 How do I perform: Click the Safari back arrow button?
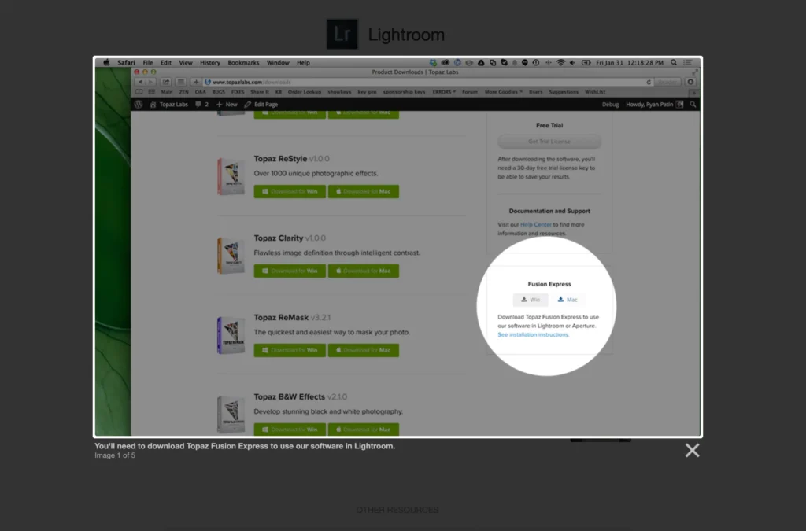(140, 82)
